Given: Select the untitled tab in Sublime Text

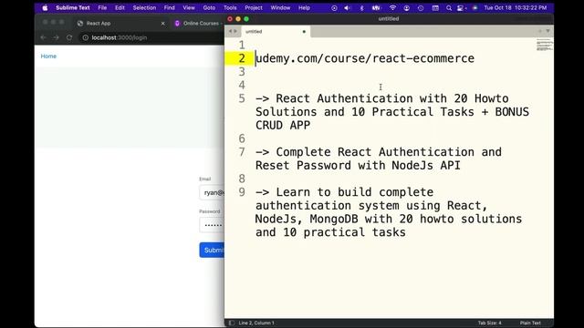Looking at the screenshot, I should [276, 32].
